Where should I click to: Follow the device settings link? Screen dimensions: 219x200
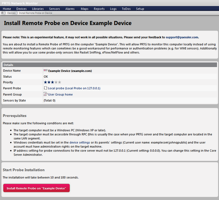click(80, 142)
